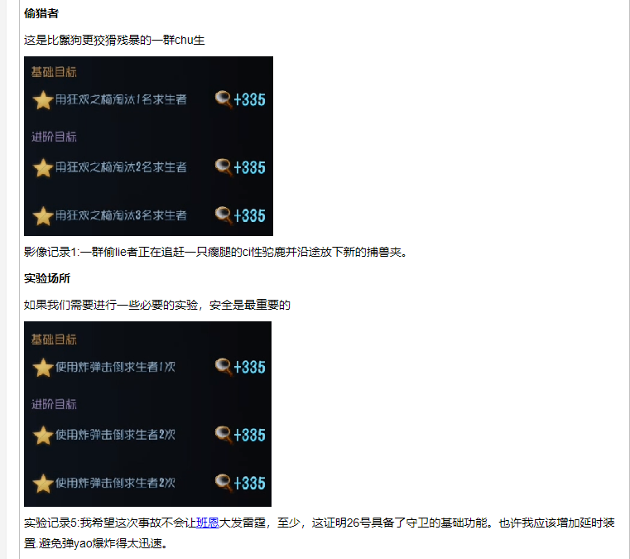This screenshot has height=559, width=630.
Task: Click magnifier icon for 淘汰2名求生者 reward
Action: (224, 167)
